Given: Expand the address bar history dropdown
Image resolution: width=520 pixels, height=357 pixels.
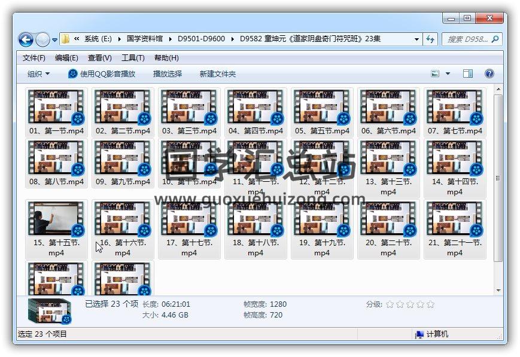Looking at the screenshot, I should point(417,39).
